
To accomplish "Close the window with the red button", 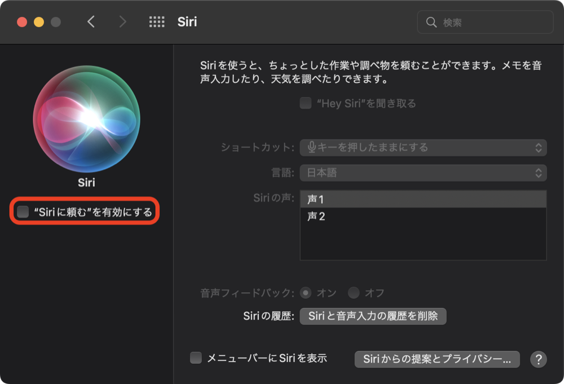I will coord(22,22).
